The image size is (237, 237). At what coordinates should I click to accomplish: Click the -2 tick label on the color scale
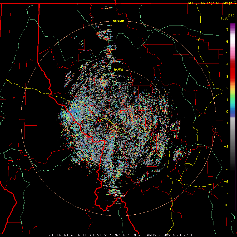point(226,135)
